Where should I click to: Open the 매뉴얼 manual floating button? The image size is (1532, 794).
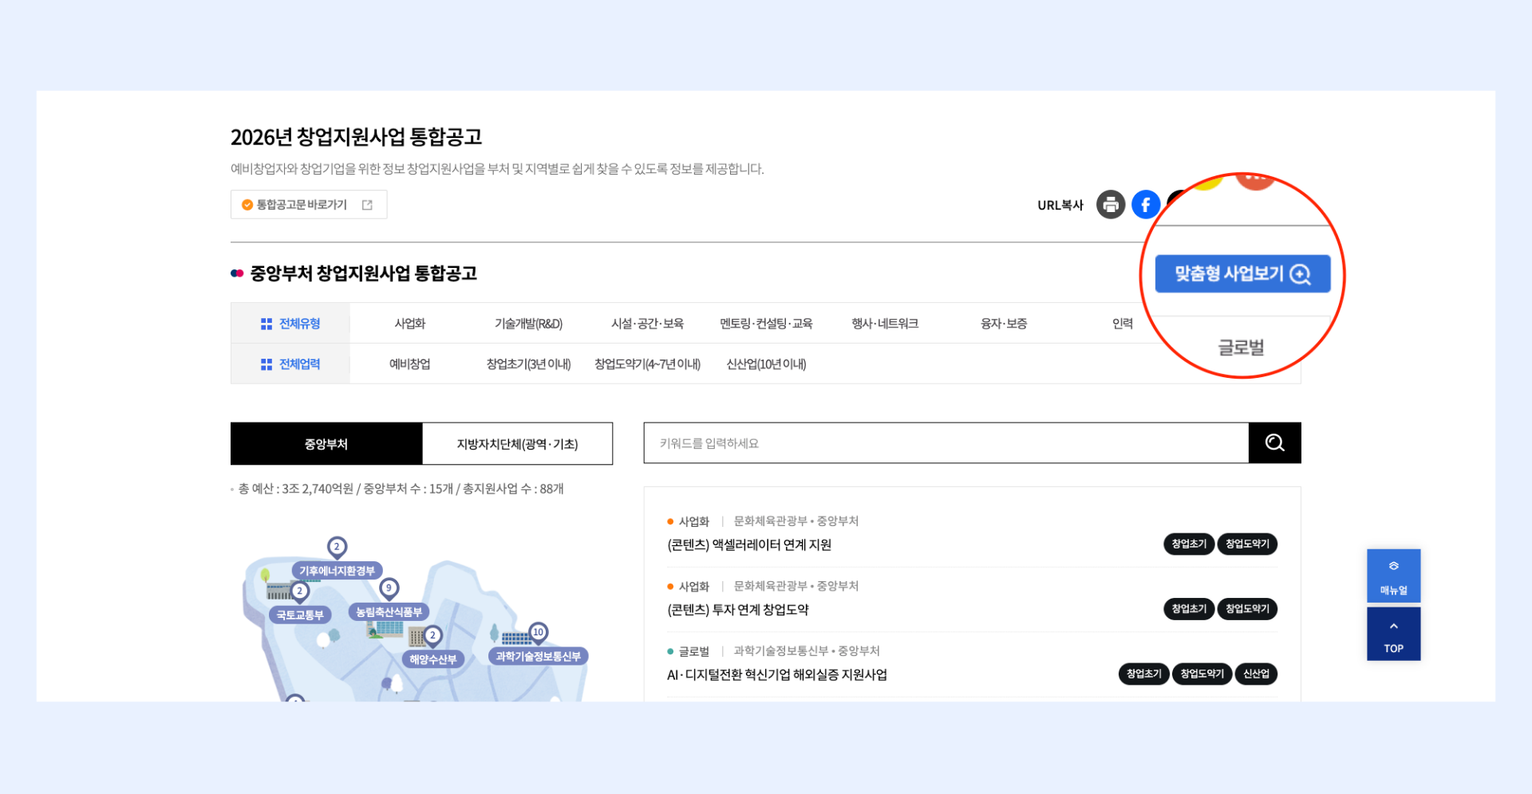click(1393, 576)
